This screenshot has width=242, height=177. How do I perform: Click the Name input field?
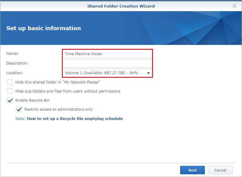point(107,54)
